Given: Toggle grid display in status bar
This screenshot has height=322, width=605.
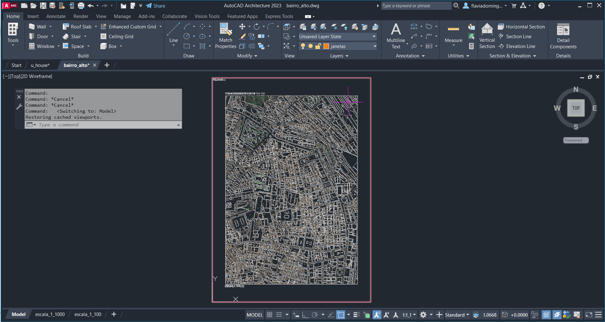Looking at the screenshot, I should pos(269,315).
